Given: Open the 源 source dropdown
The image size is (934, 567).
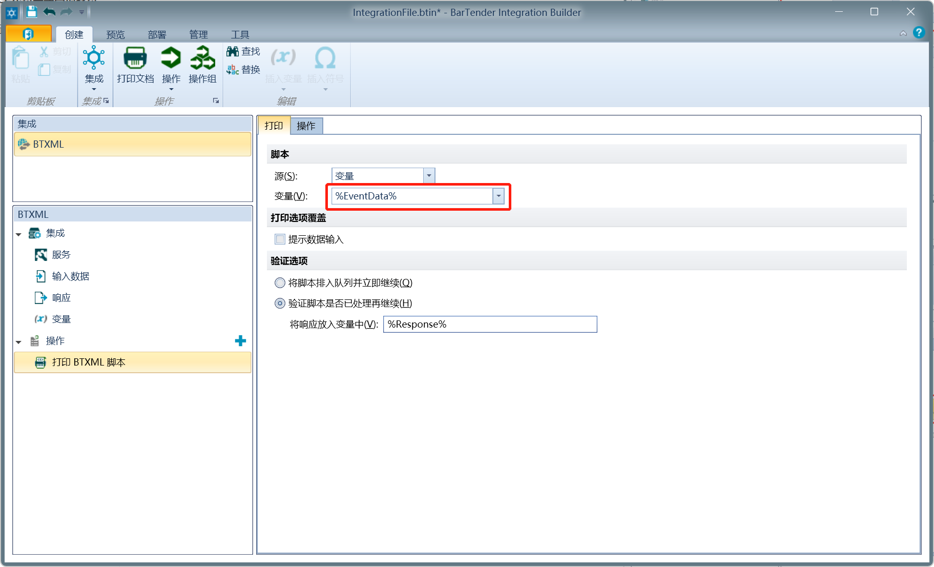Looking at the screenshot, I should (429, 176).
